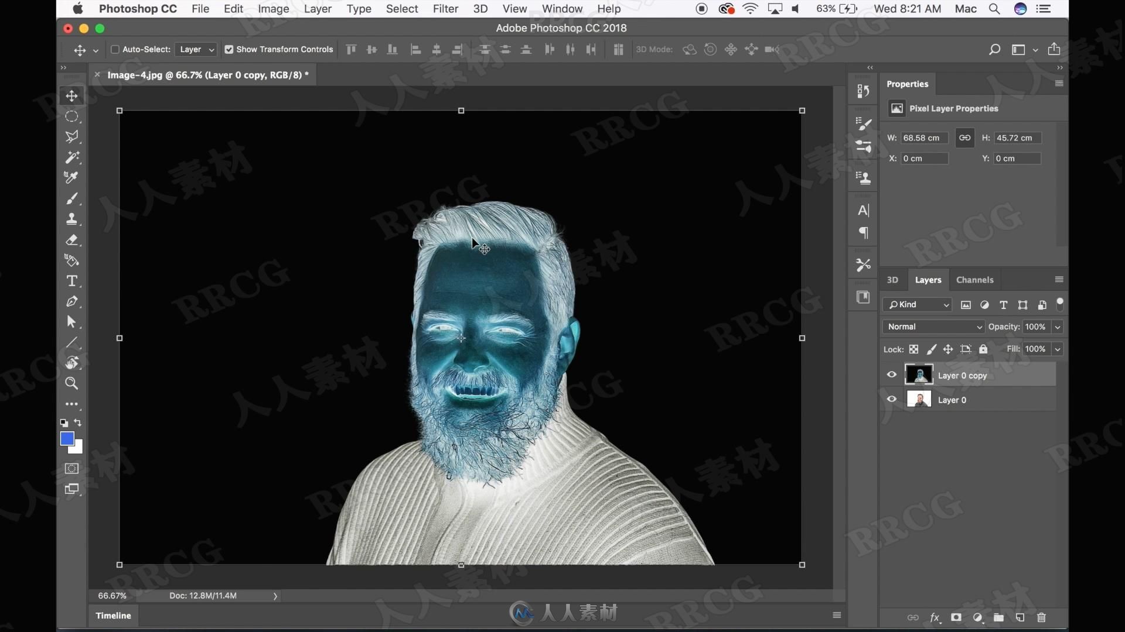Select the Move tool

tap(71, 95)
